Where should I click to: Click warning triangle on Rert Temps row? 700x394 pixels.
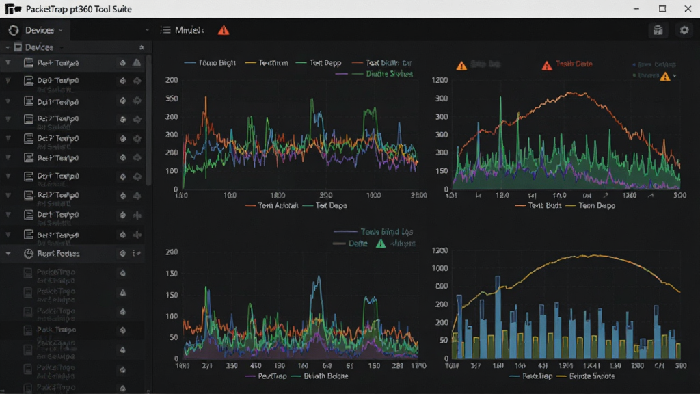click(x=137, y=62)
